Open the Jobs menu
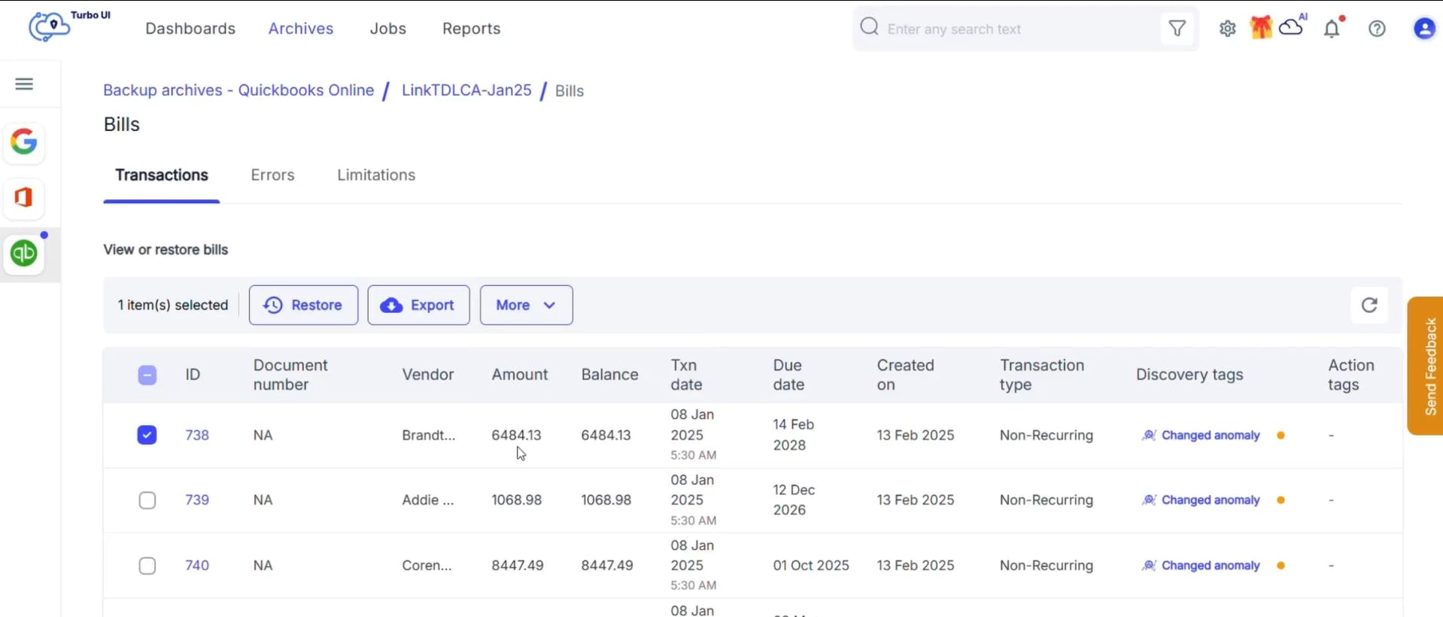This screenshot has height=617, width=1443. (x=388, y=29)
